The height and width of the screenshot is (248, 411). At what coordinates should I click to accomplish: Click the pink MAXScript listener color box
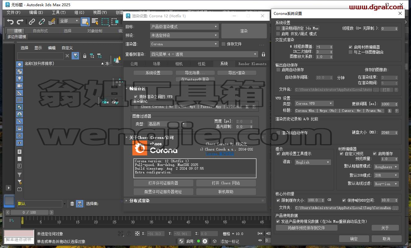tap(19, 233)
